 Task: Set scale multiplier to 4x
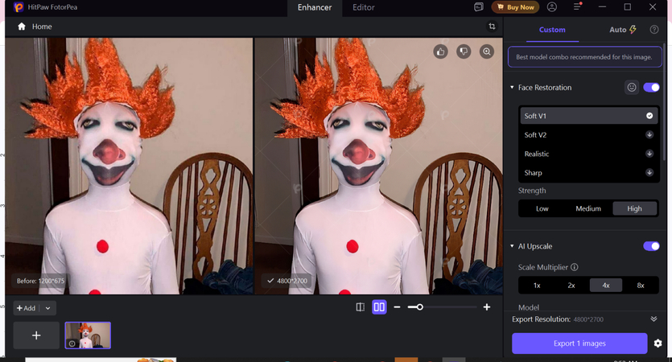pyautogui.click(x=606, y=286)
